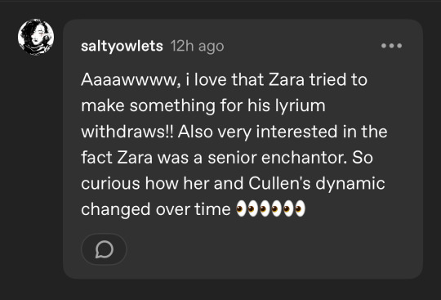Click the word "dynamic" in the comment

pyautogui.click(x=350, y=184)
